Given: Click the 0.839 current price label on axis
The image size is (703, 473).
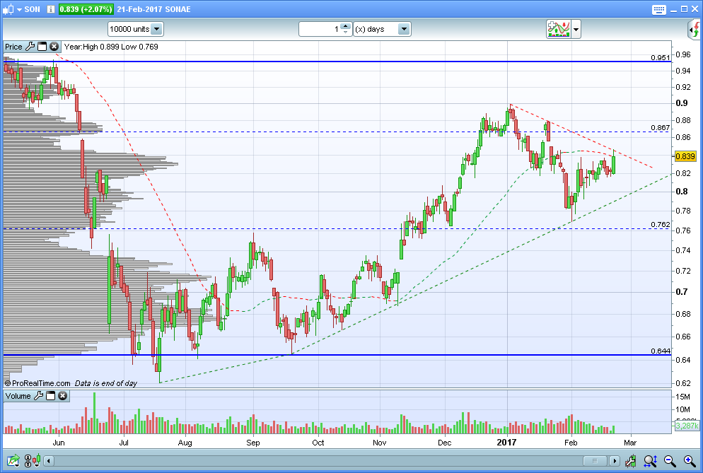Looking at the screenshot, I should (685, 156).
